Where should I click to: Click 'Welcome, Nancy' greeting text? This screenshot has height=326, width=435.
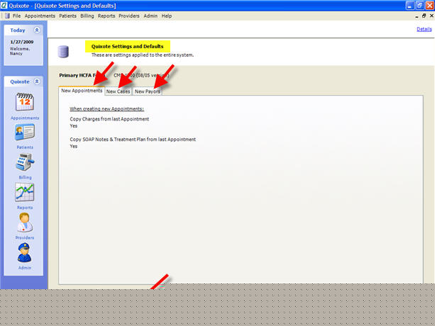(20, 51)
